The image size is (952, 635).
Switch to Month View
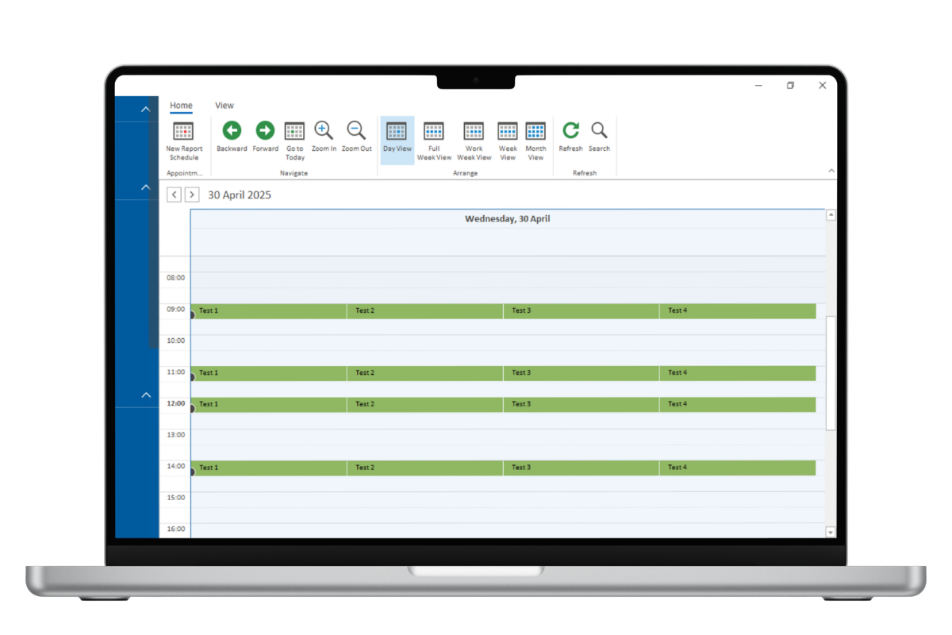tap(535, 141)
